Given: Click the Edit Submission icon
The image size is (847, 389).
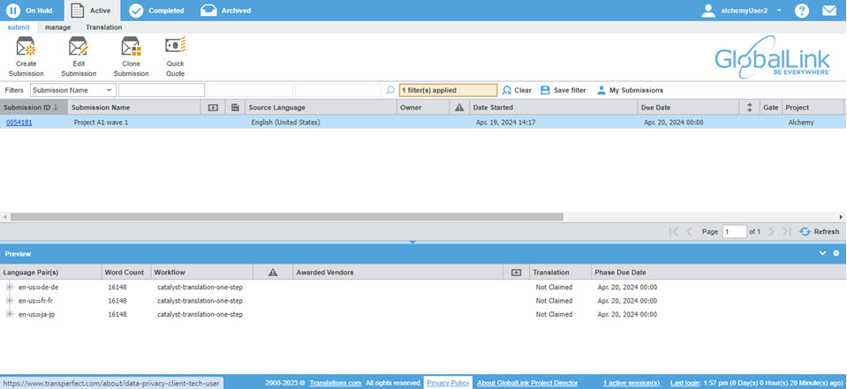Looking at the screenshot, I should (78, 48).
